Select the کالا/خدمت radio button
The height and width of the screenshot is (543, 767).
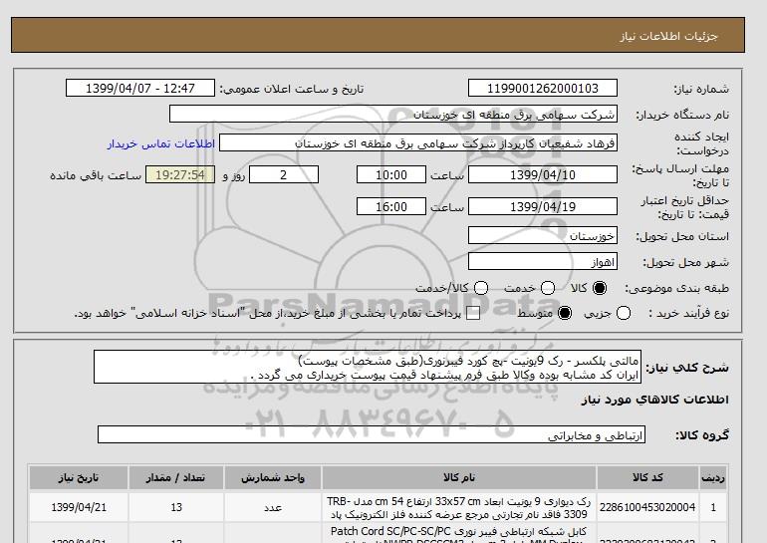(481, 288)
